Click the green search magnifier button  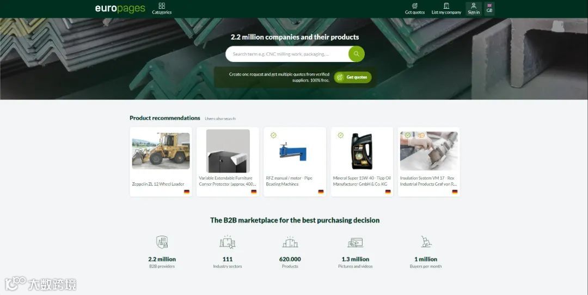click(x=356, y=54)
